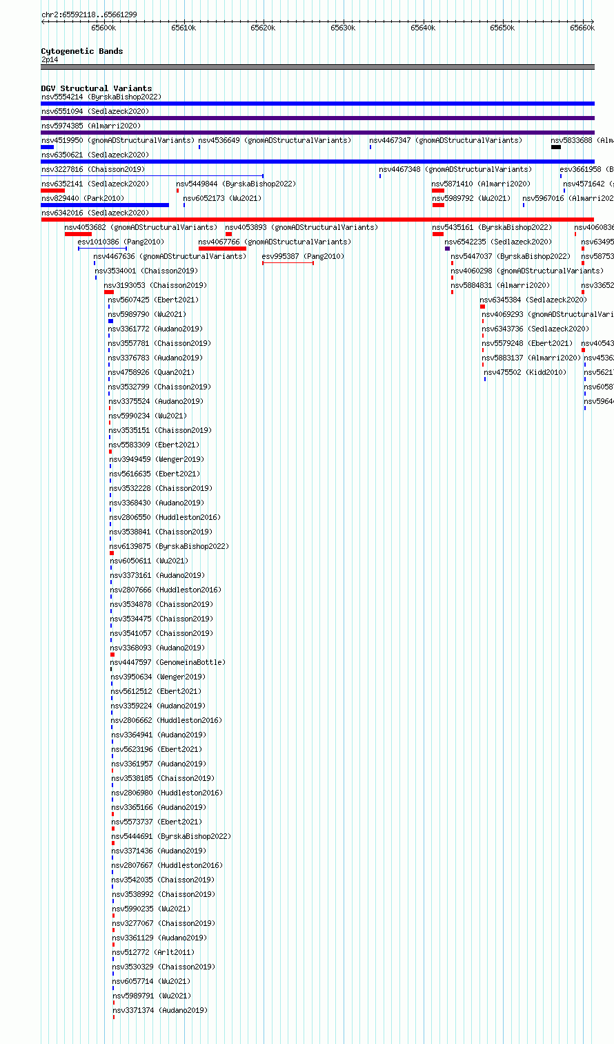The image size is (614, 1044).
Task: Click nsv6057714 (Wu2021) label
Action: click(x=152, y=982)
